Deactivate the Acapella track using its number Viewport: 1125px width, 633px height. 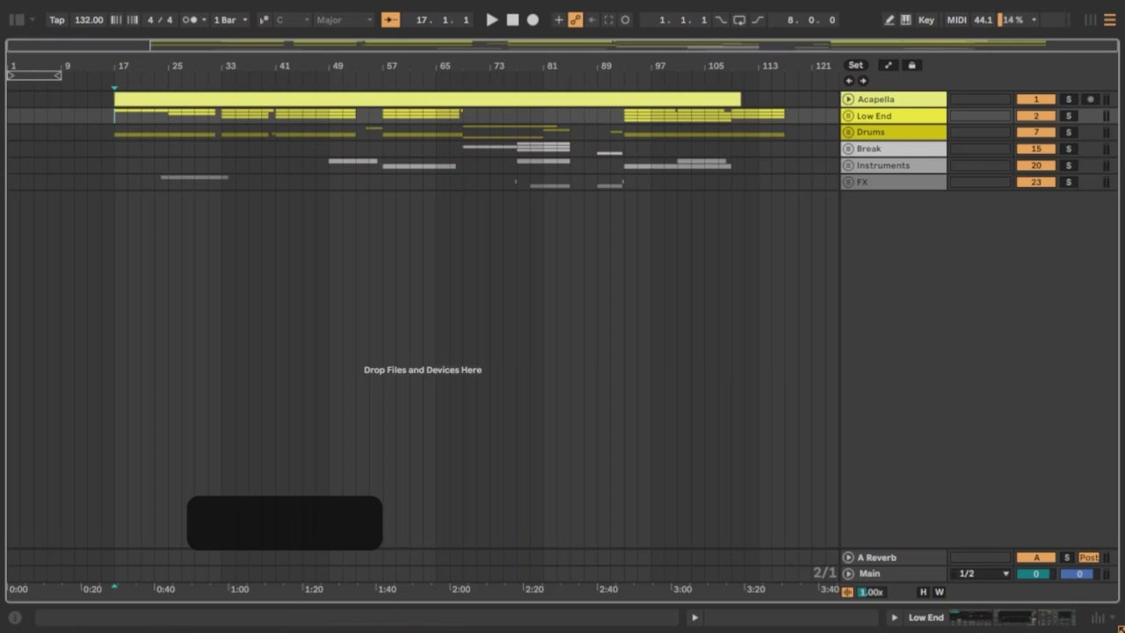point(1035,99)
